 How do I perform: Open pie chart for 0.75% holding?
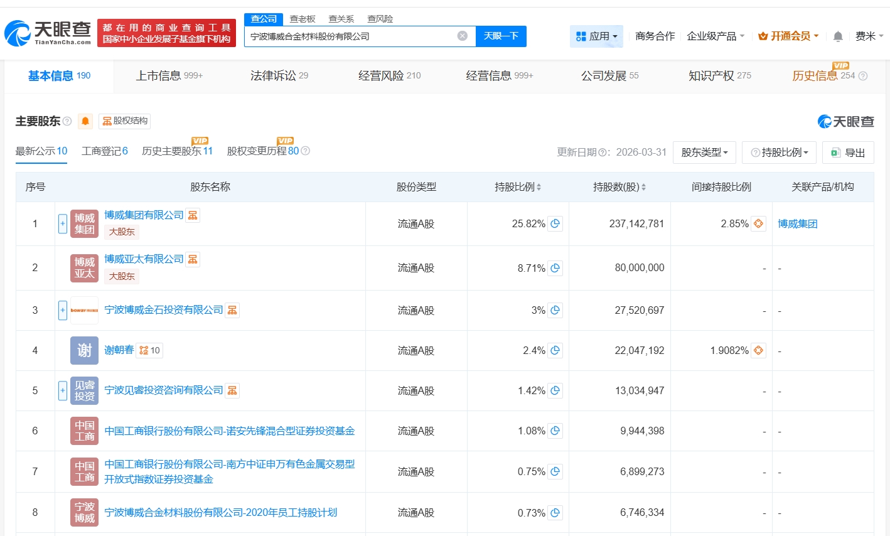tap(555, 471)
